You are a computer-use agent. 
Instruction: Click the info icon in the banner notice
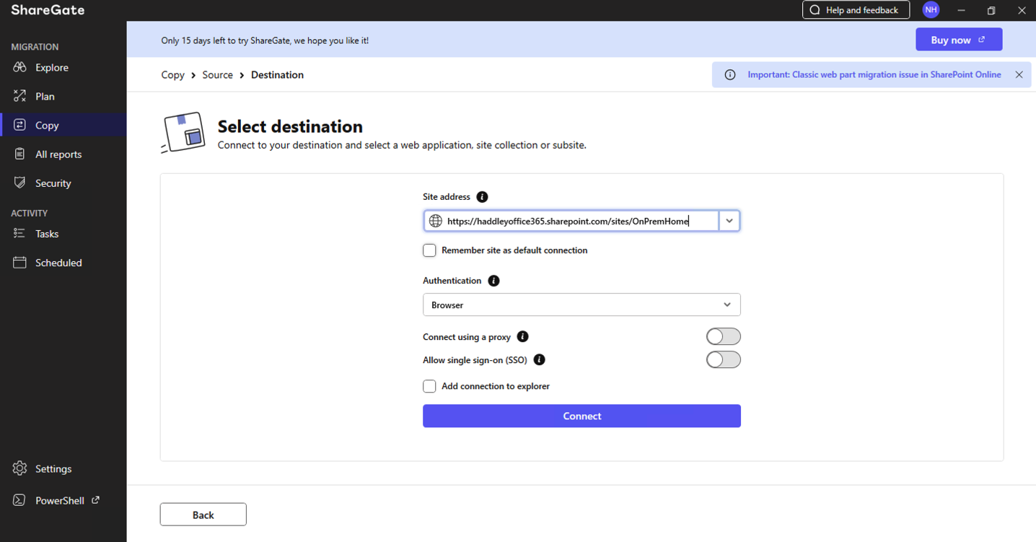(x=730, y=74)
